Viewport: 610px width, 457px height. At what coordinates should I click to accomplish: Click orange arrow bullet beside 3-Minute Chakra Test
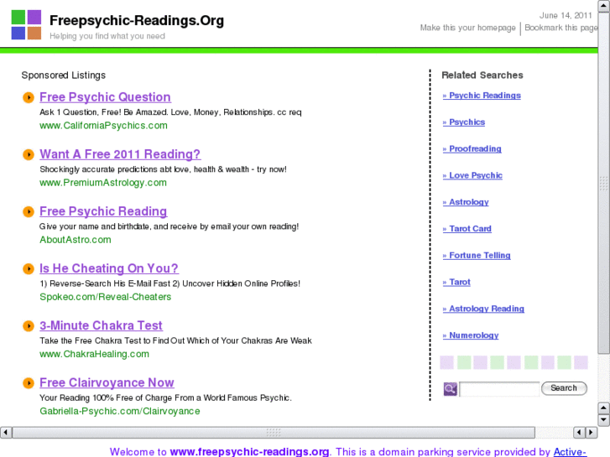point(29,326)
